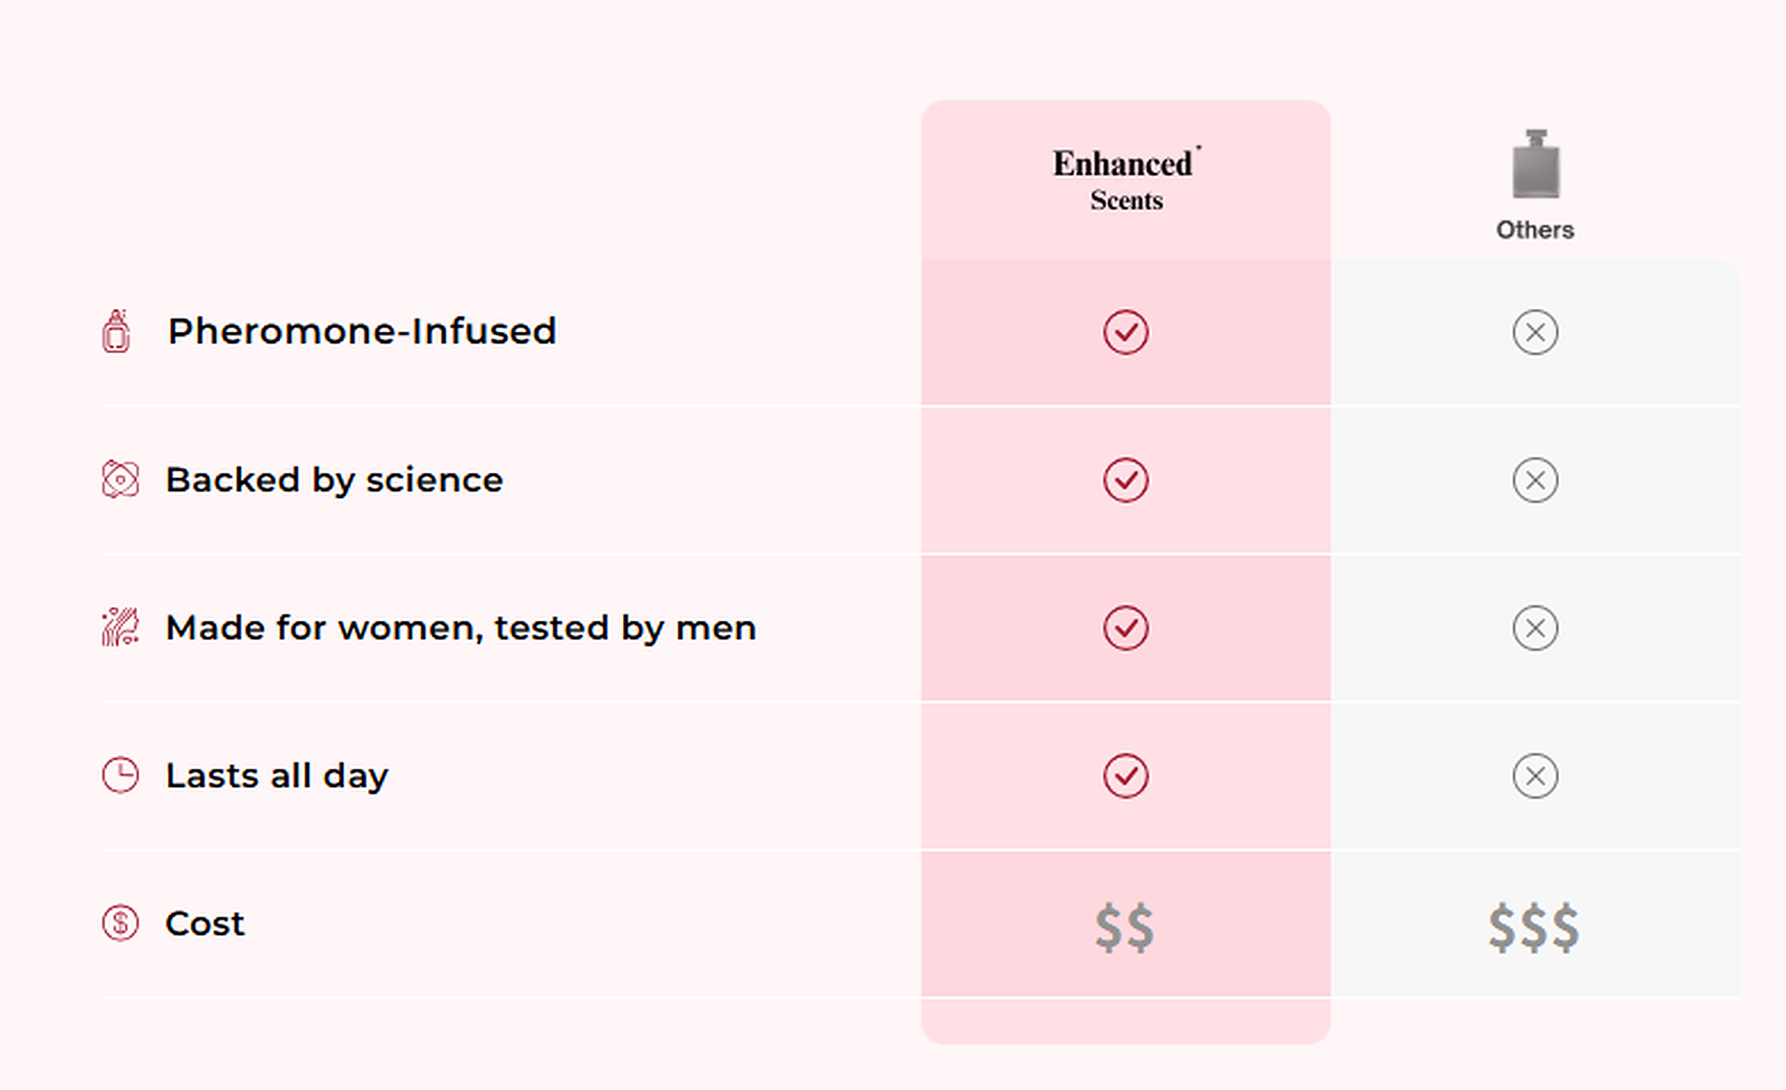
Task: Click the red checkmark for Made for women row
Action: click(x=1126, y=629)
